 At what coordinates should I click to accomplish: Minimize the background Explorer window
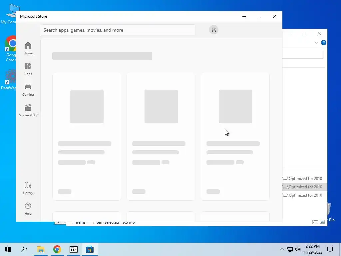point(289,34)
